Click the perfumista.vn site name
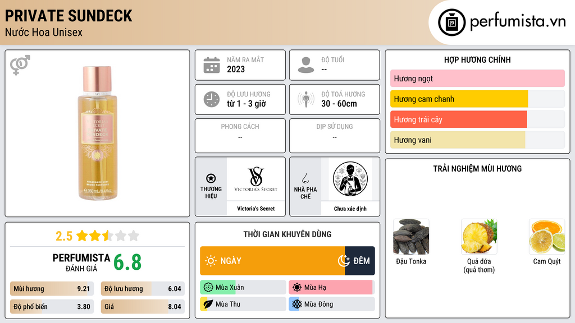Screen dimensions: 575x323 (x=518, y=21)
